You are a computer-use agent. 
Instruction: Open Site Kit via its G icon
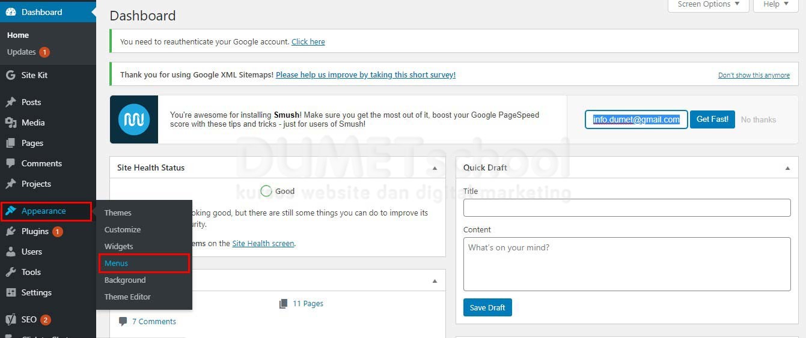[x=11, y=75]
